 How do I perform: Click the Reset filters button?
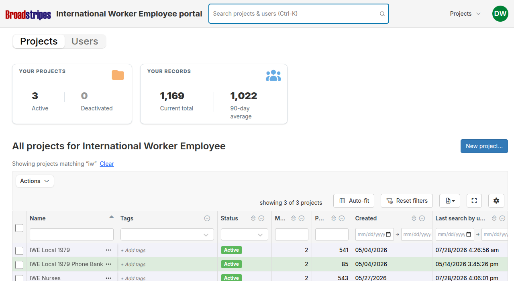(407, 201)
